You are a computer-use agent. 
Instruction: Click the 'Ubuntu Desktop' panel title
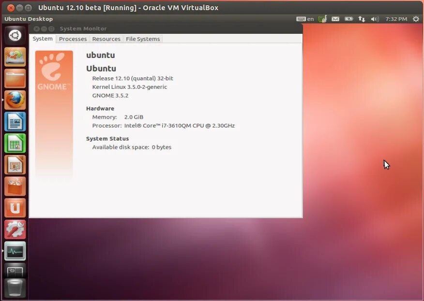pos(29,19)
